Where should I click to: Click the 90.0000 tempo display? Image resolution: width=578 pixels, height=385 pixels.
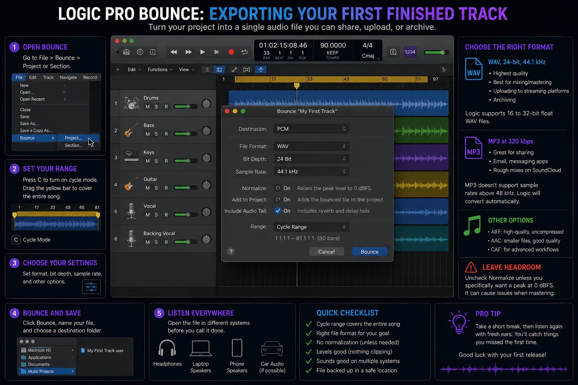click(333, 45)
